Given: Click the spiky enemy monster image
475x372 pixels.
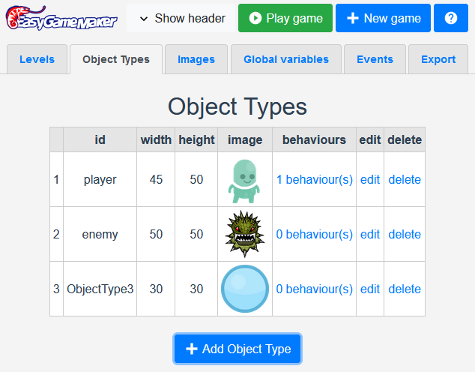Looking at the screenshot, I should click(244, 235).
